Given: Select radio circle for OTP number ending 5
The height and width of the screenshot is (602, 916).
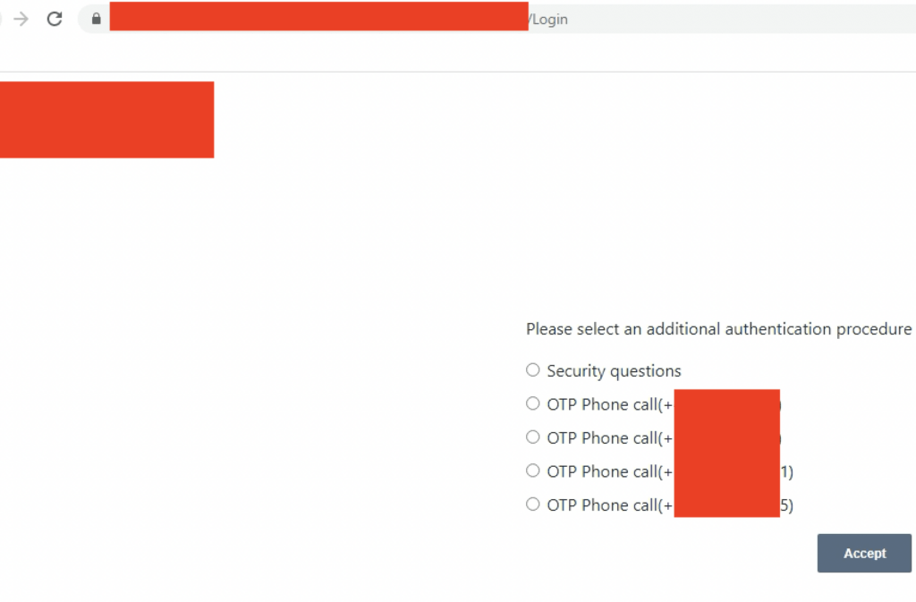Looking at the screenshot, I should pyautogui.click(x=533, y=504).
